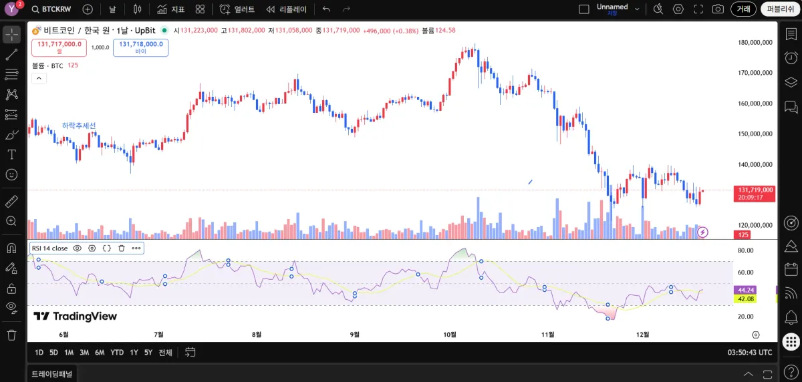Select the 1Y time range
This screenshot has width=802, height=382.
pos(134,352)
